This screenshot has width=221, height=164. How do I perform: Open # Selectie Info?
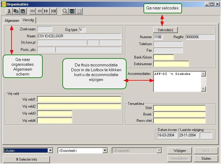(26, 159)
